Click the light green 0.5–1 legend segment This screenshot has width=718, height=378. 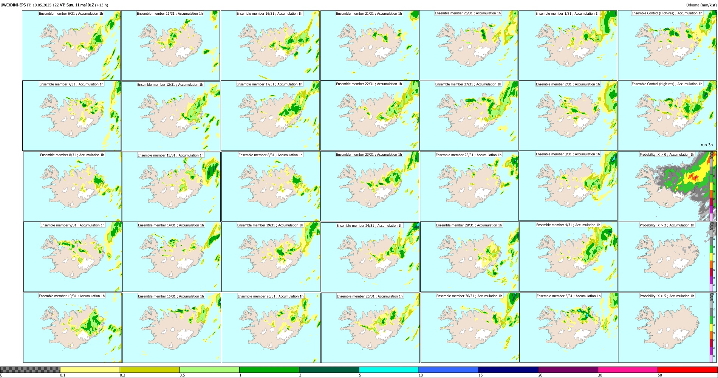tap(209, 370)
